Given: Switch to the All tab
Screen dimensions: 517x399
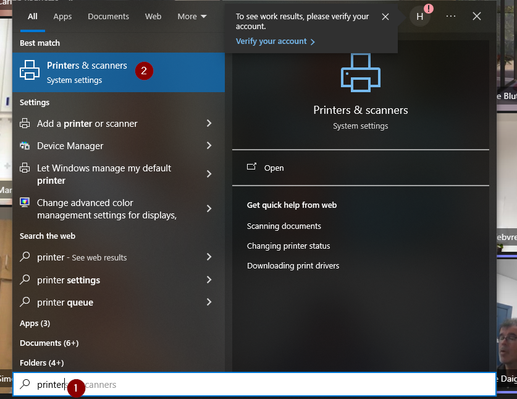Looking at the screenshot, I should (33, 17).
